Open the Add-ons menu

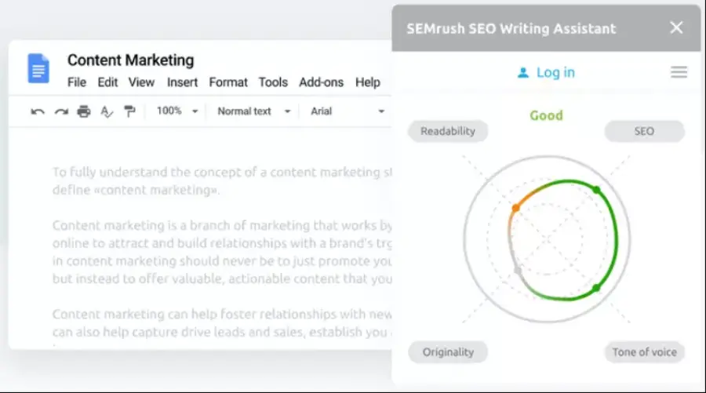coord(321,82)
